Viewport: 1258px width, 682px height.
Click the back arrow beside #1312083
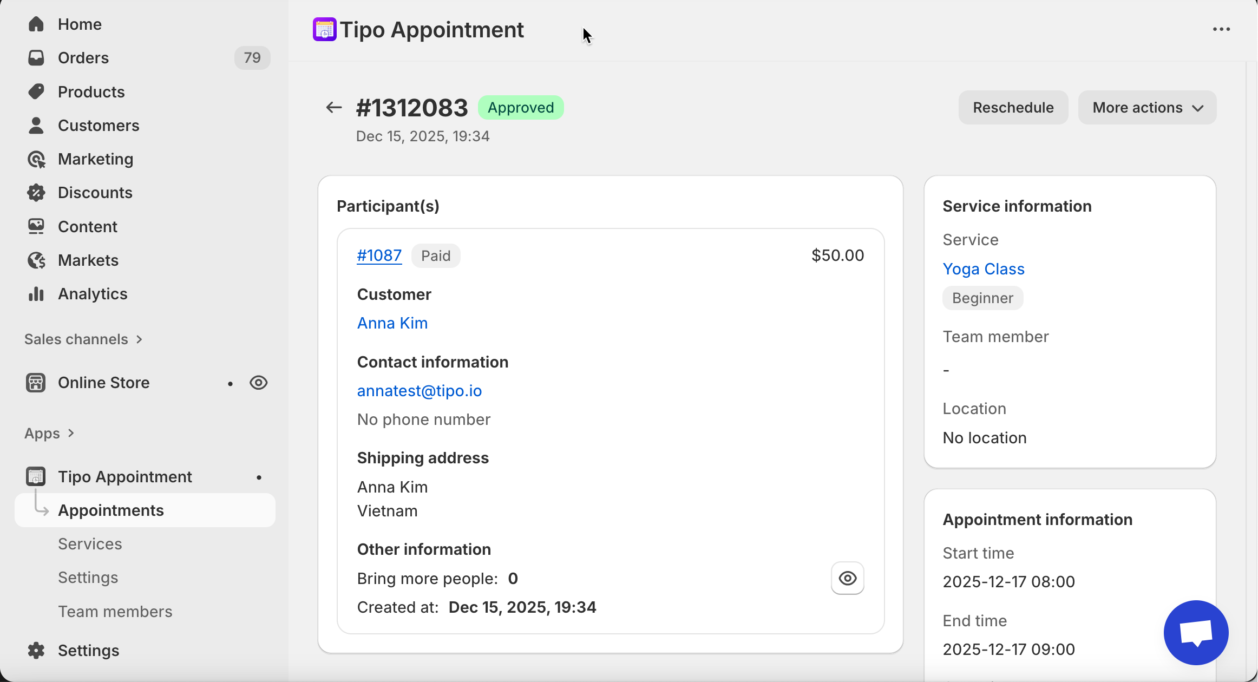click(333, 108)
